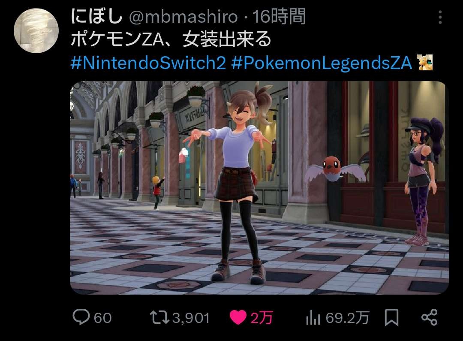
Task: Open the three-dot more options menu
Action: (440, 17)
